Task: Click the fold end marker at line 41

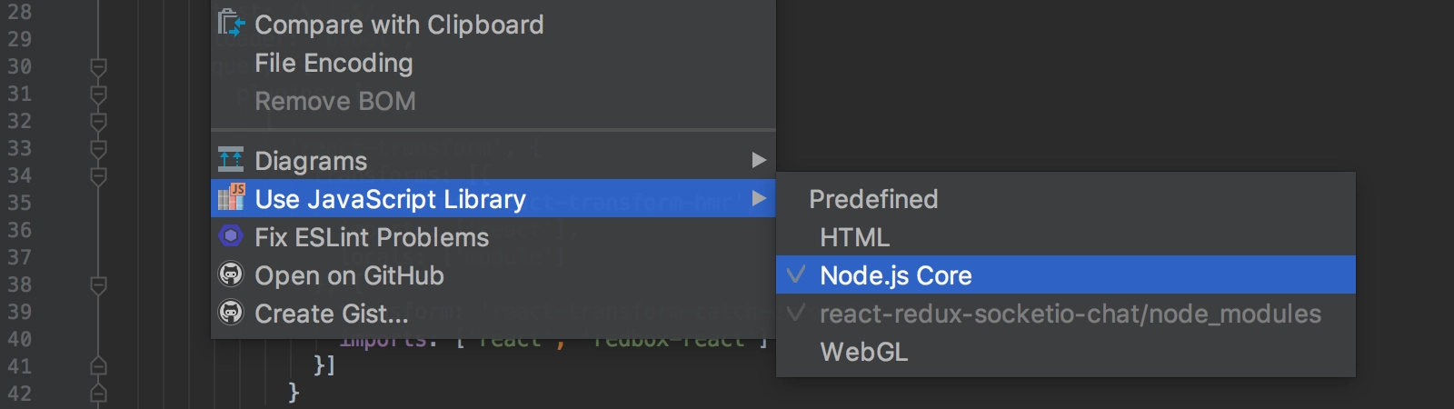Action: tap(99, 366)
